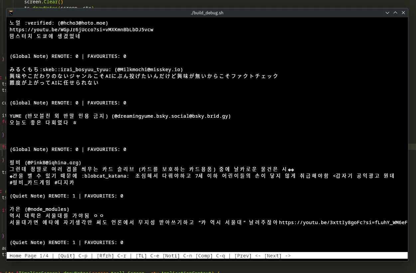Click "screen.Clear()" in the background code editor

pos(44,2)
